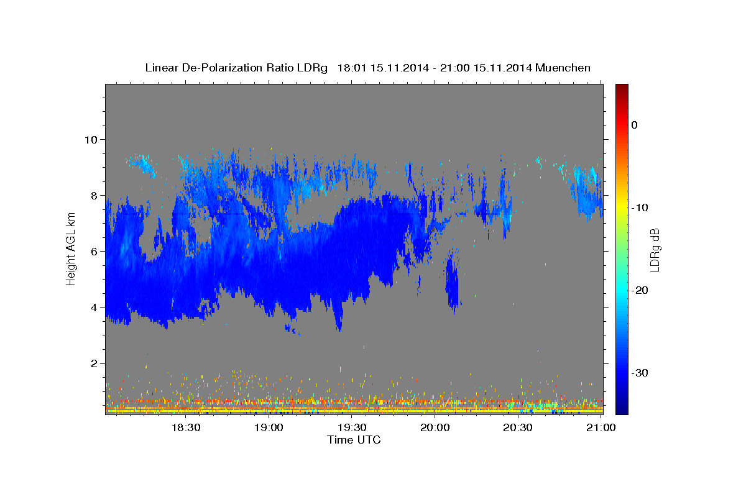Image resolution: width=746 pixels, height=497 pixels.
Task: Click the colorbar tick label "0"
Action: coord(635,125)
